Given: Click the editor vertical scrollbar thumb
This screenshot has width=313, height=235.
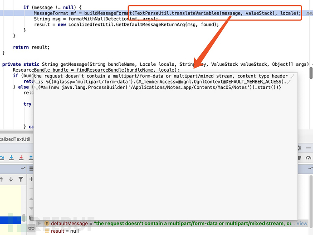Looking at the screenshot, I should pyautogui.click(x=311, y=73).
